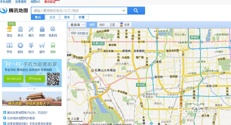Click the 晓月湖 place label
Image resolution: width=231 pixels, height=125 pixels.
pos(95,82)
